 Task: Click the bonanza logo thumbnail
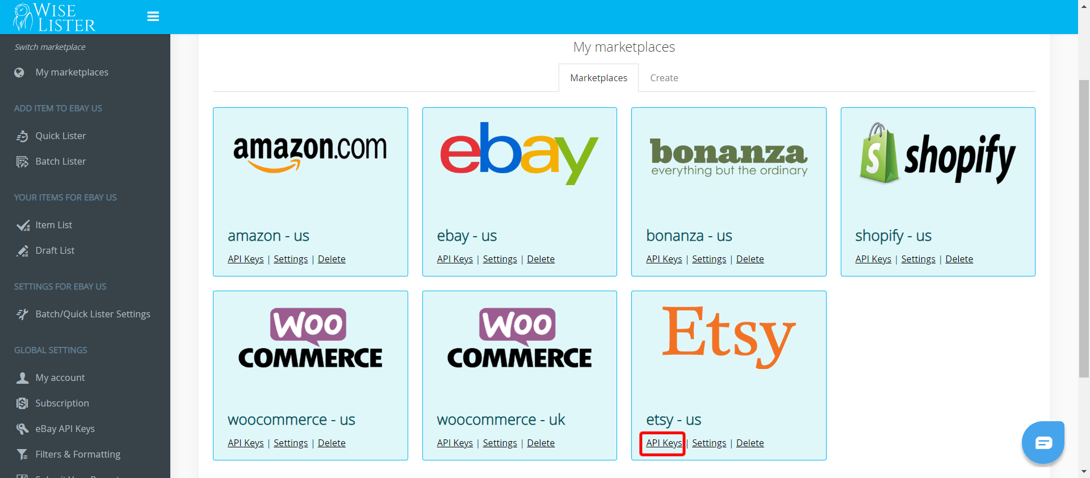(729, 157)
